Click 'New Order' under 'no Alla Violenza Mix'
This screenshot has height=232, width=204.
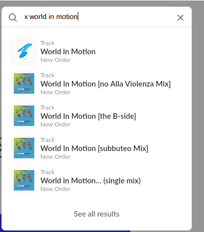(55, 92)
